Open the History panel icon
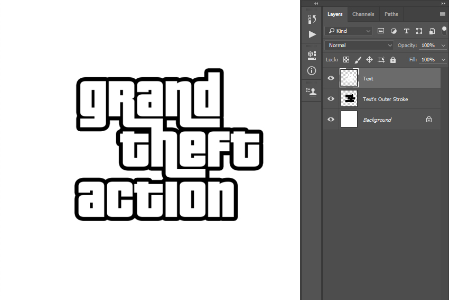Screen dimensions: 449x300 point(312,19)
